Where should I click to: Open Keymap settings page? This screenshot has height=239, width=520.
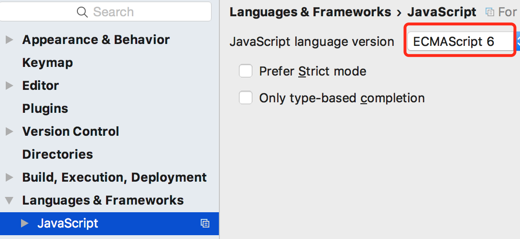point(47,63)
